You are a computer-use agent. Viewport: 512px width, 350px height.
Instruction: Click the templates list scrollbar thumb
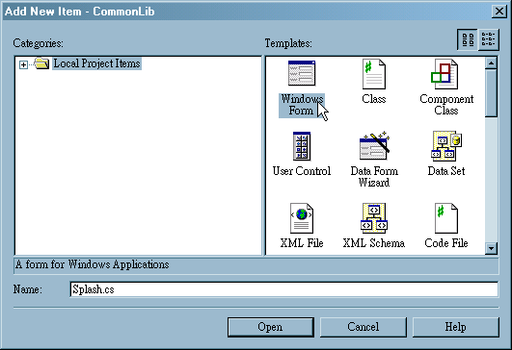click(491, 93)
